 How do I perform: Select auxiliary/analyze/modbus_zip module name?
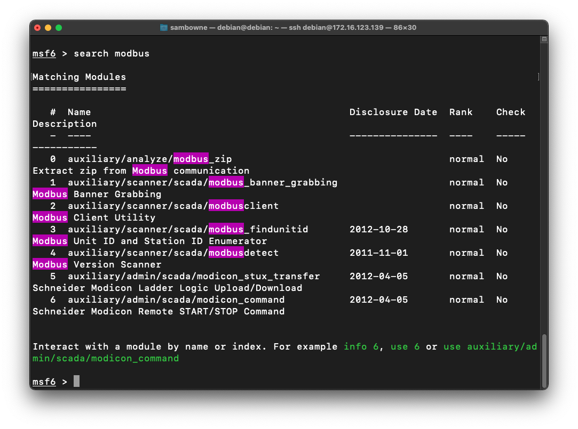click(x=149, y=159)
